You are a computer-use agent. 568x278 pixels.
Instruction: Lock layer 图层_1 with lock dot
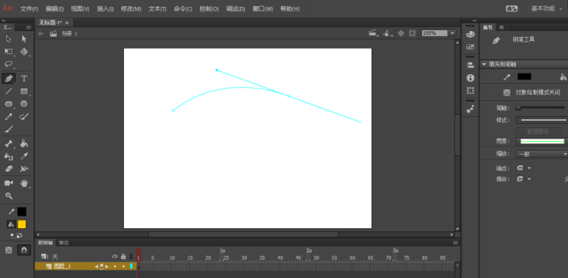coord(123,267)
